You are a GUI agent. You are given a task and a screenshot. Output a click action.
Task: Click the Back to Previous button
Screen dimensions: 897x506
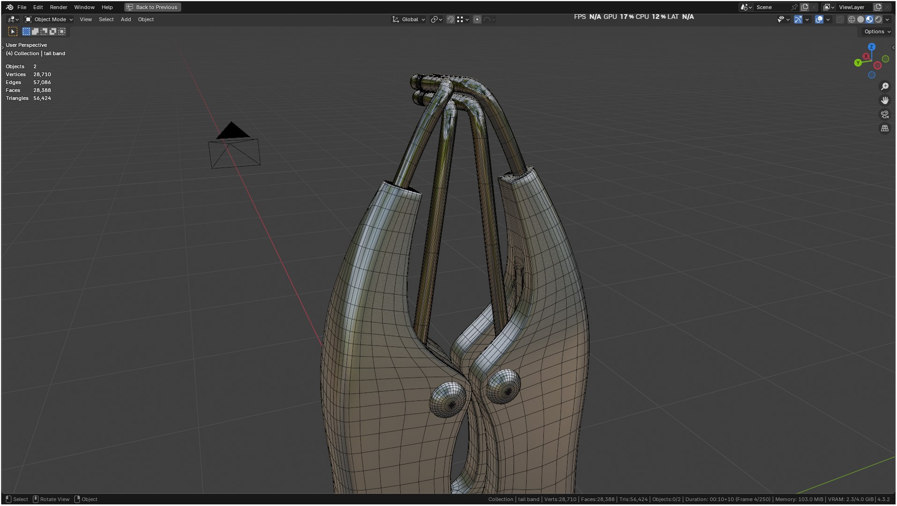pos(153,7)
